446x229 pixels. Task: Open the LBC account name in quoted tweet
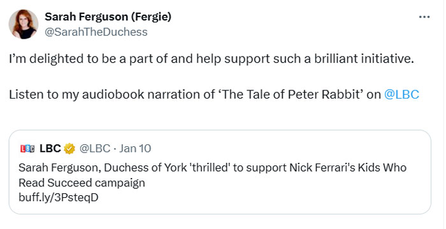[x=50, y=148]
